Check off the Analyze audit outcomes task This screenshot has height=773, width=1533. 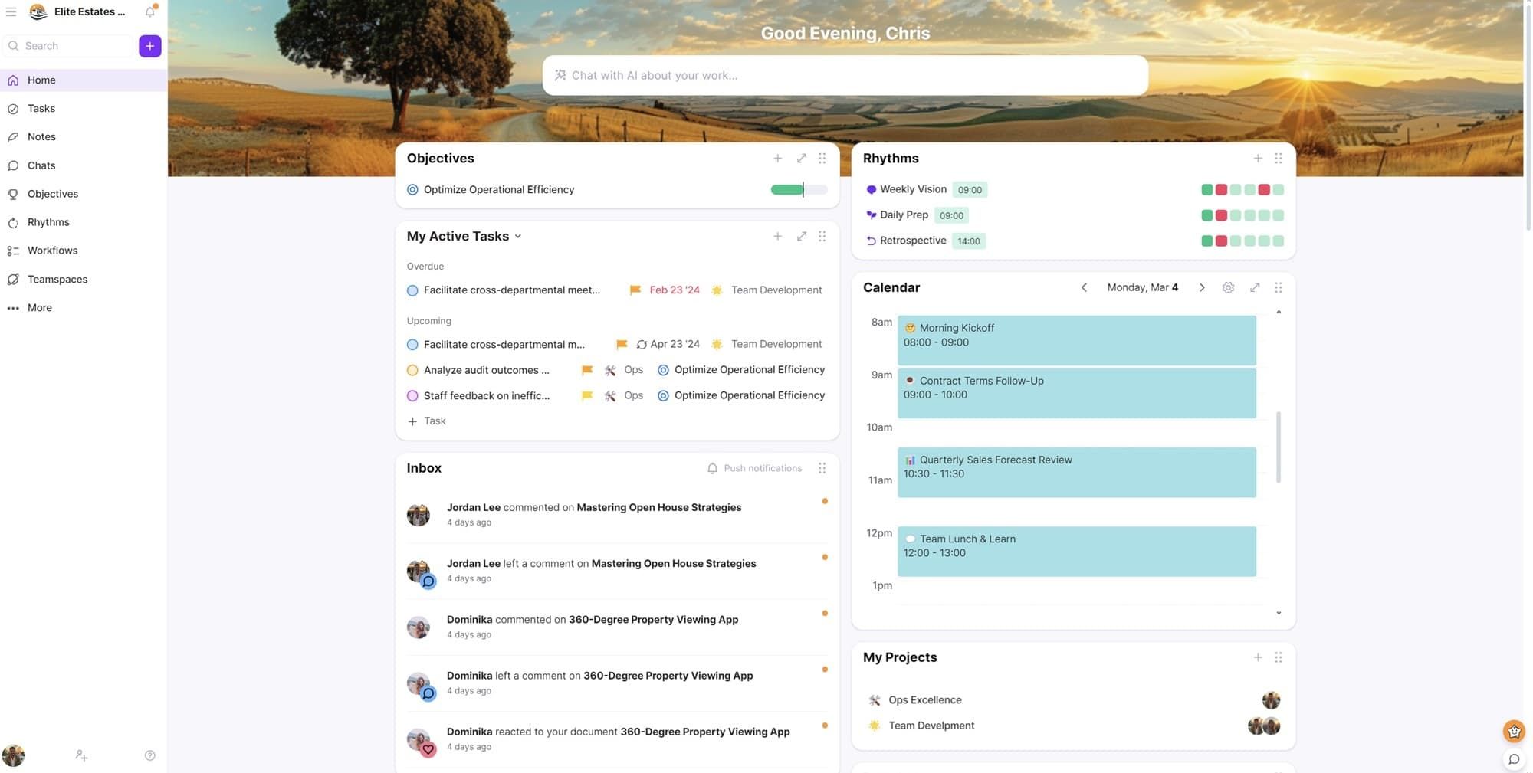click(x=412, y=369)
